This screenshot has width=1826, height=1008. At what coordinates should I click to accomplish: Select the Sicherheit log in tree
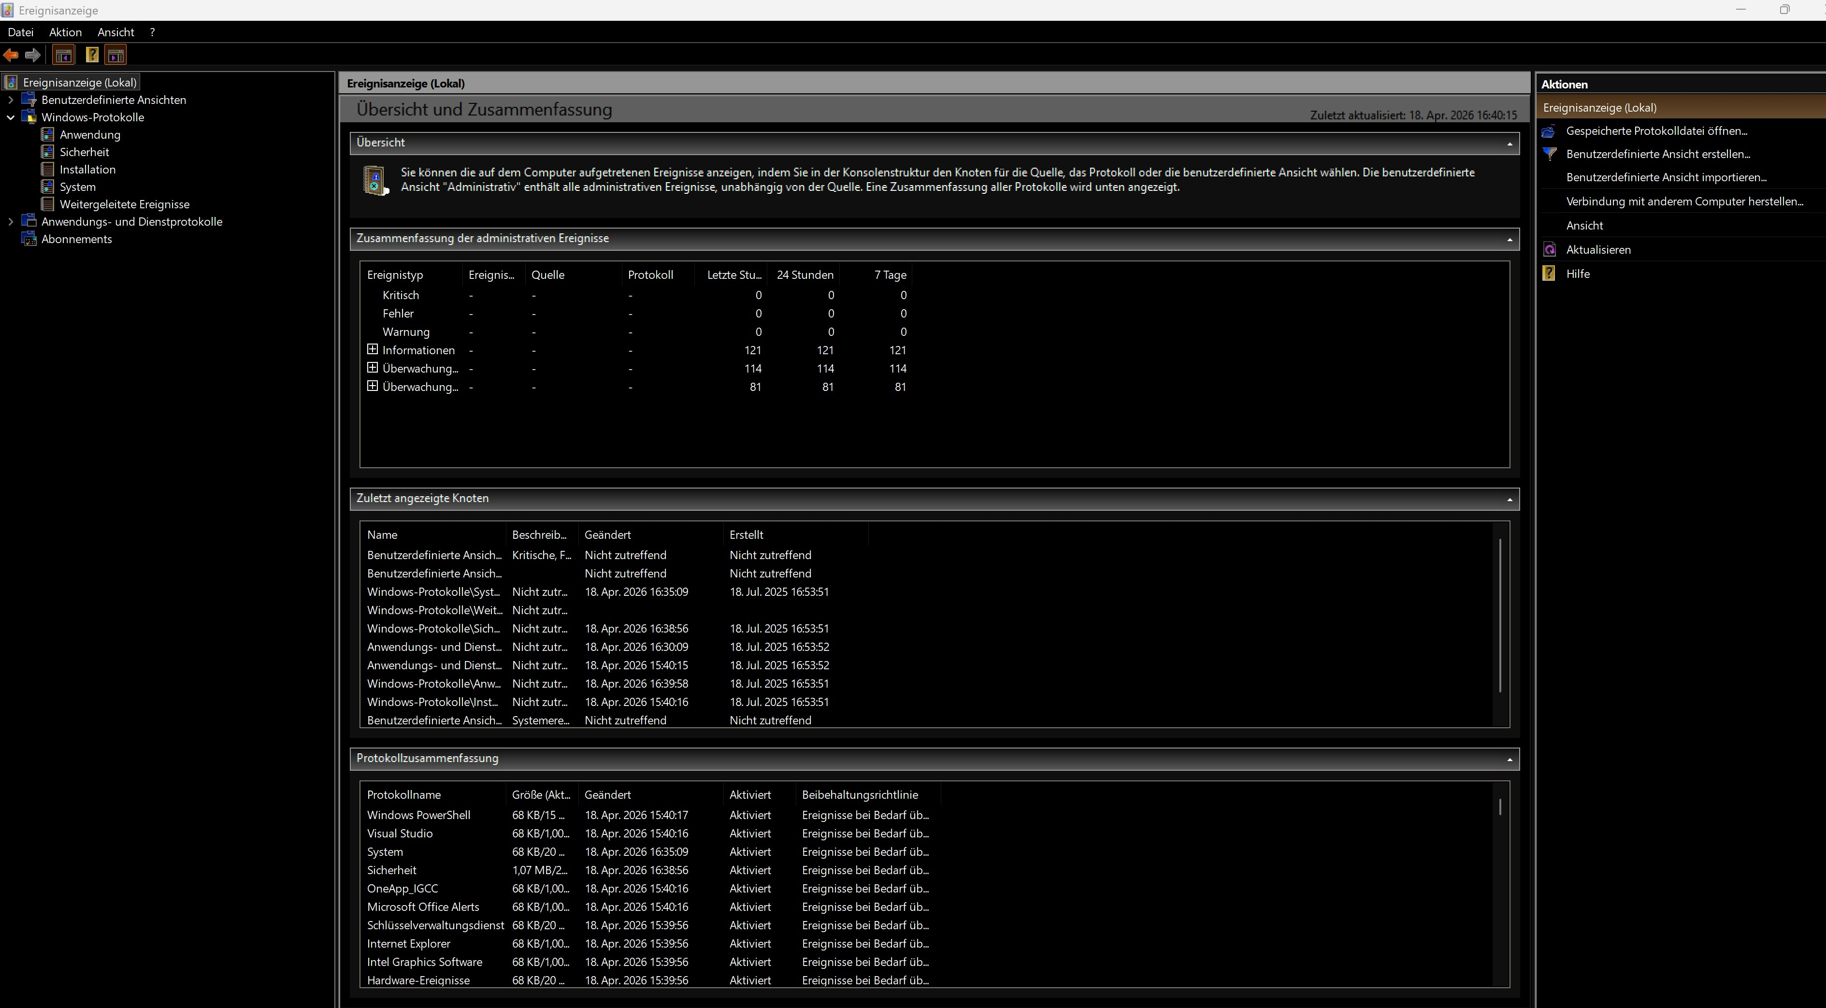tap(85, 152)
